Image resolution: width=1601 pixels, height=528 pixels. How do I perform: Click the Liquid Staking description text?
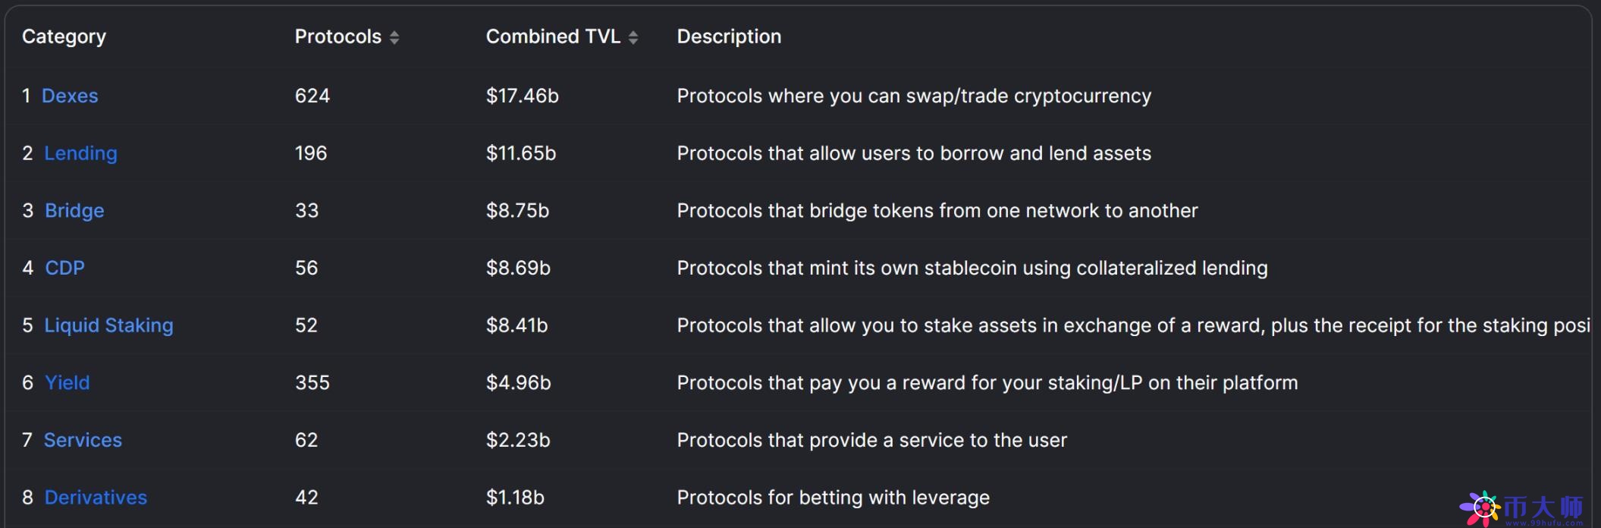tap(1132, 325)
